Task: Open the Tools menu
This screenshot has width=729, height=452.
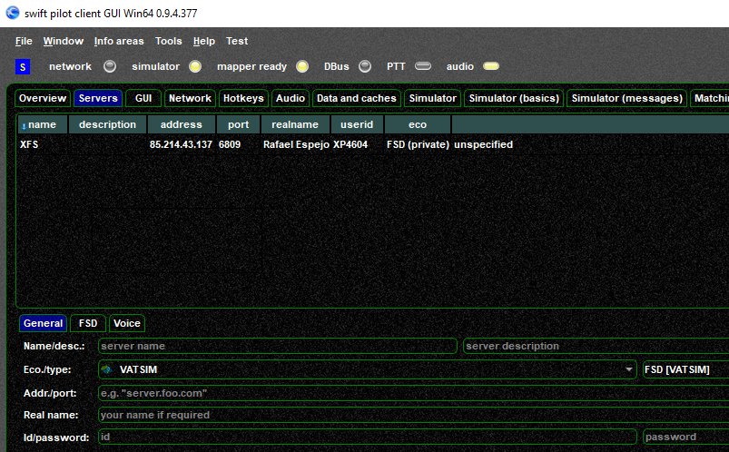Action: (168, 41)
